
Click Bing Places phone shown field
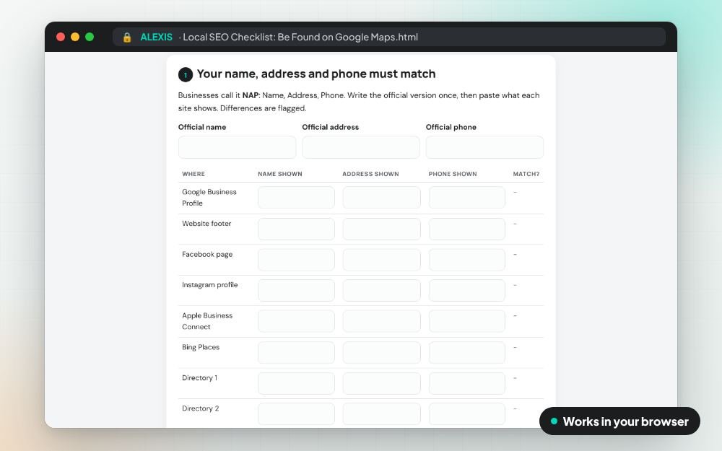467,353
